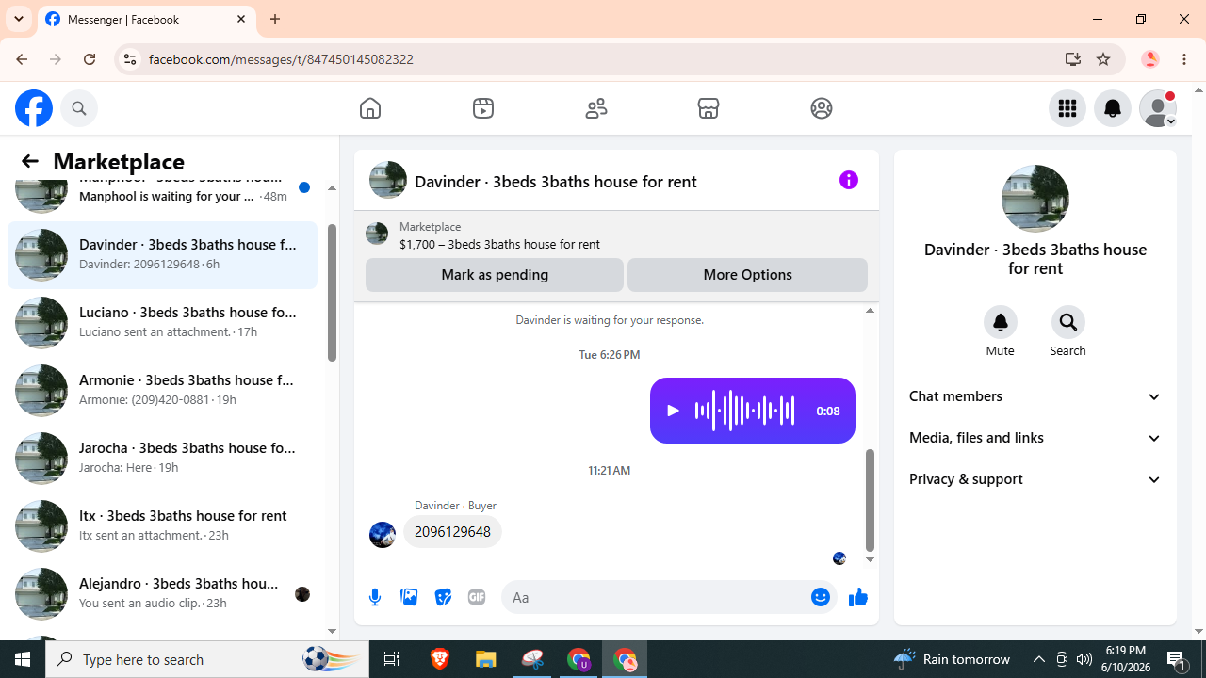The image size is (1206, 678).
Task: Attach a photo or file
Action: tap(409, 597)
